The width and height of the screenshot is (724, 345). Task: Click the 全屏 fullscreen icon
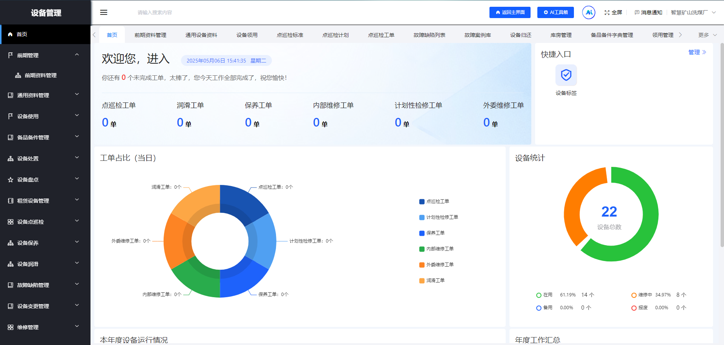[x=607, y=12]
